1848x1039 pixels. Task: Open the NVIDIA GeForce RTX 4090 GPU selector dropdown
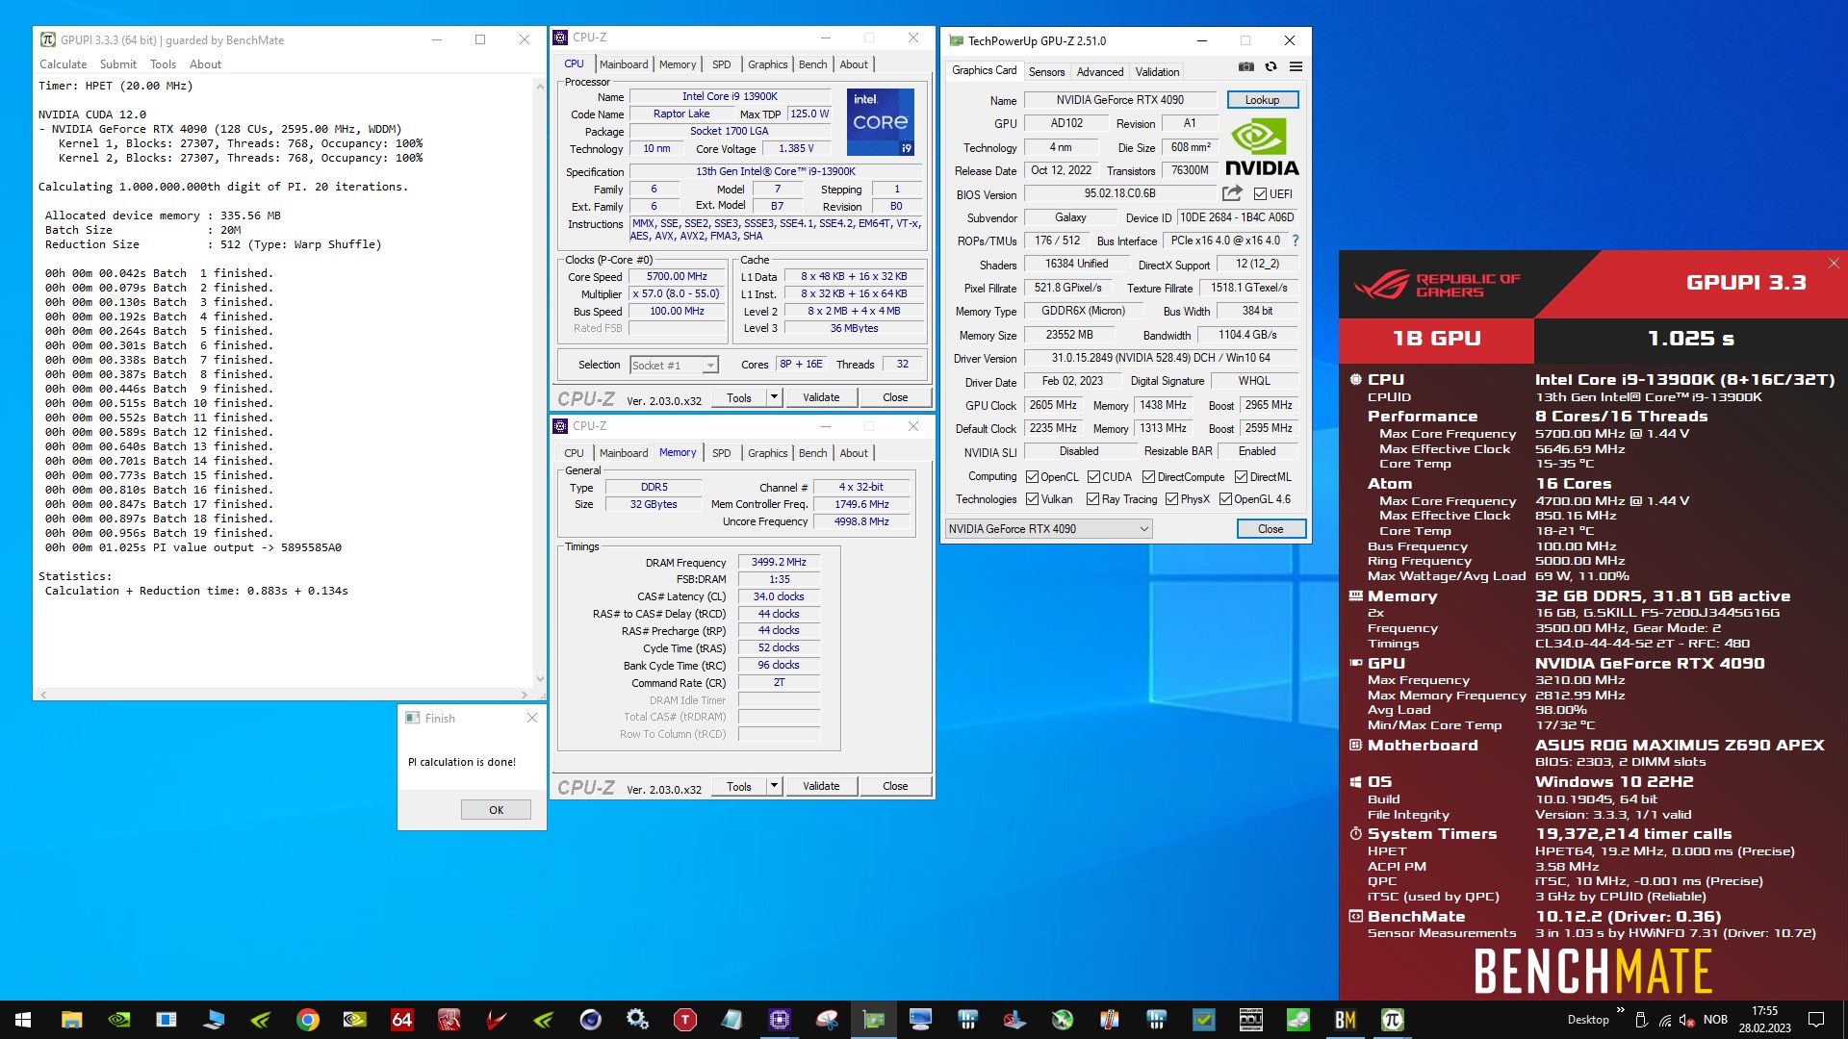click(x=1048, y=528)
